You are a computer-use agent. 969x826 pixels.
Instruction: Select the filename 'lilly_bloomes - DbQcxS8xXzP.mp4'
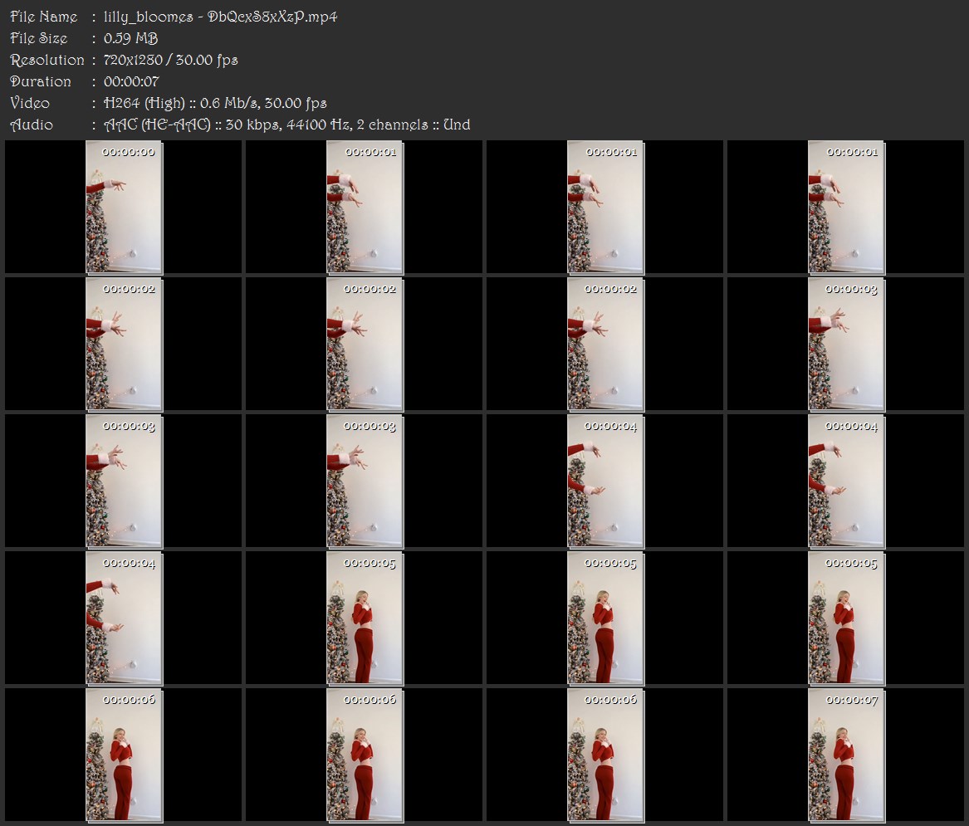coord(221,17)
